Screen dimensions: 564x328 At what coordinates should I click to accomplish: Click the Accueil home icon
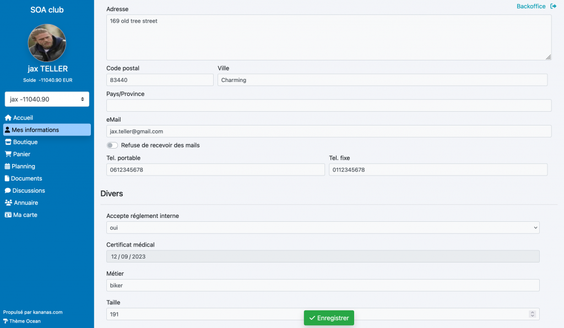(x=8, y=118)
